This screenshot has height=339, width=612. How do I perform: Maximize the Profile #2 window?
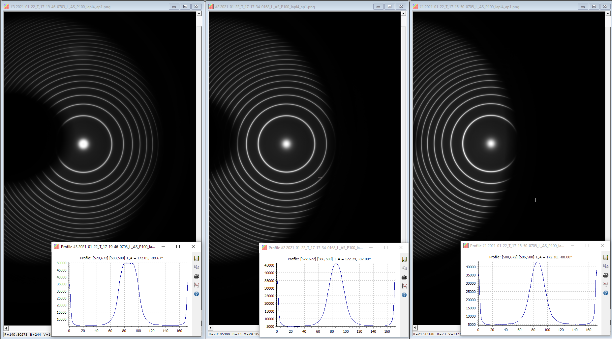click(x=386, y=248)
